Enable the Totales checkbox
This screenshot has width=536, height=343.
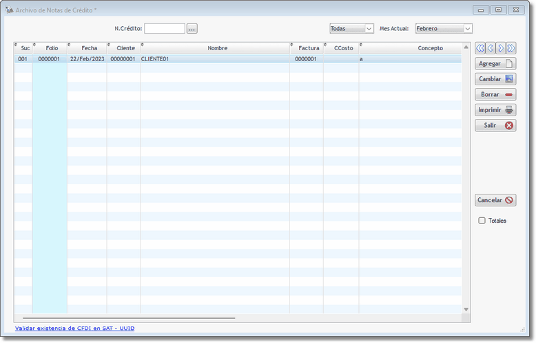pos(482,221)
